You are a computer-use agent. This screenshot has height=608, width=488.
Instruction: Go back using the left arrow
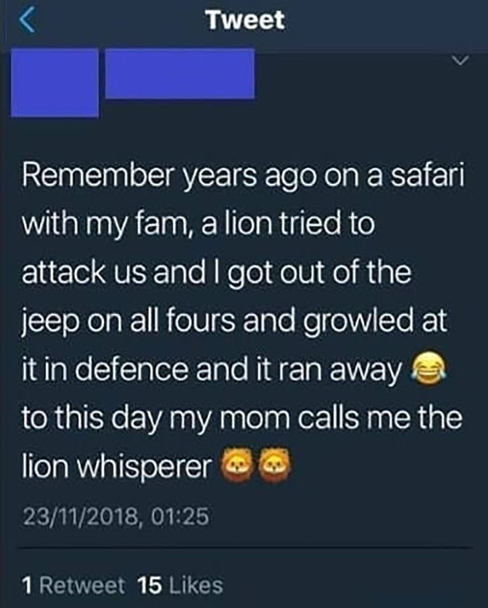click(27, 21)
